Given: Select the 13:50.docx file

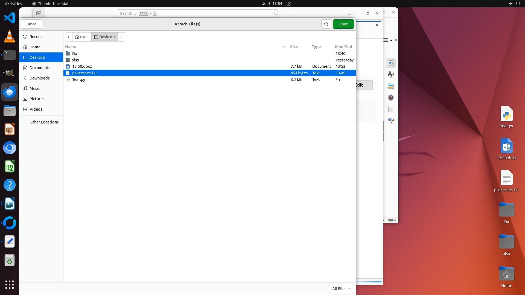Looking at the screenshot, I should click(x=82, y=66).
